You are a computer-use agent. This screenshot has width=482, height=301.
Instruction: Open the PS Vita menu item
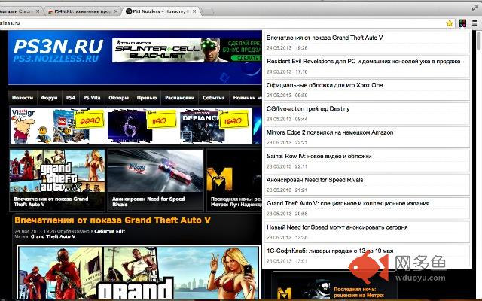pos(92,98)
